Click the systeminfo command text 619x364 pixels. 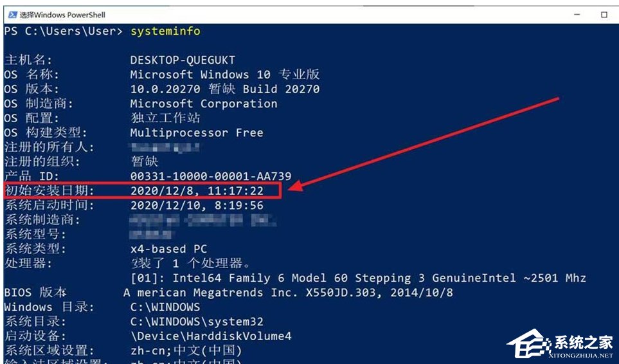(x=165, y=31)
